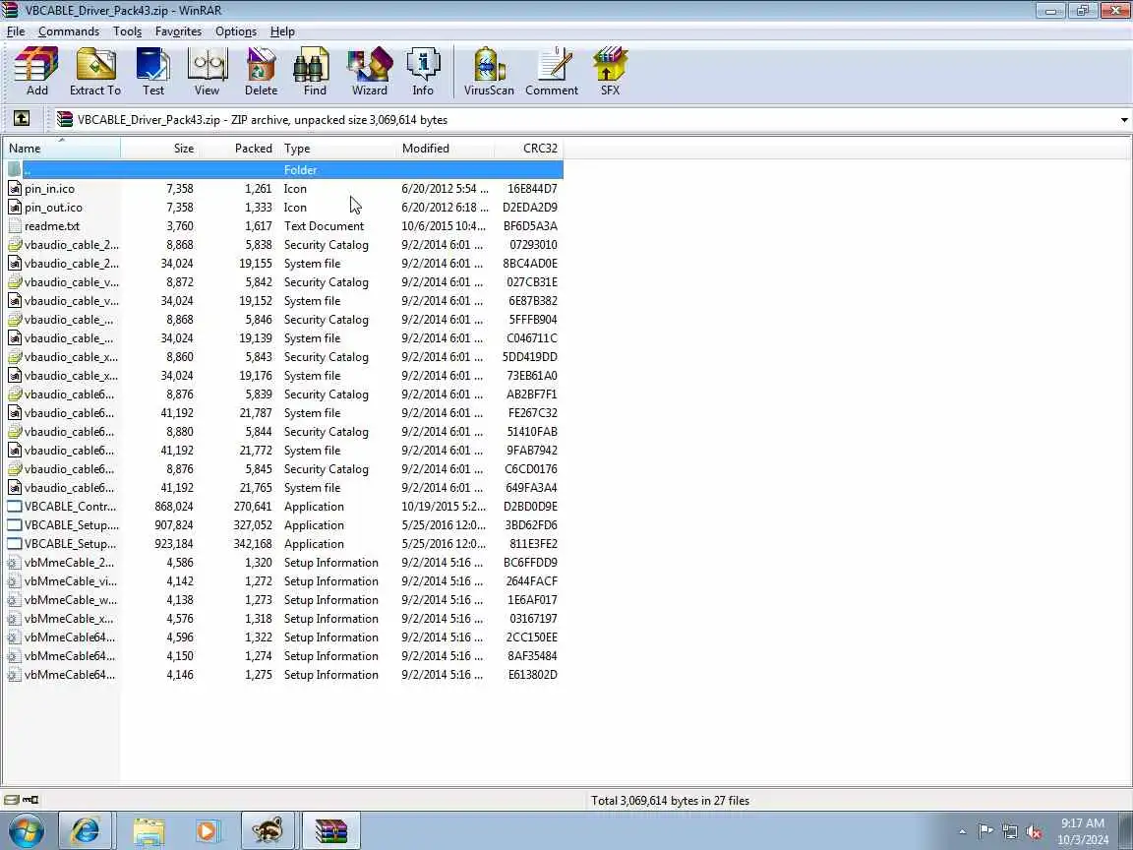Open the Options menu
The height and width of the screenshot is (850, 1133).
pyautogui.click(x=236, y=31)
